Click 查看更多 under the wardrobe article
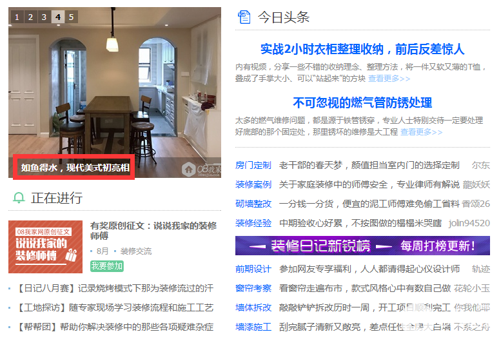Image resolution: width=501 pixels, height=341 pixels. 389,79
